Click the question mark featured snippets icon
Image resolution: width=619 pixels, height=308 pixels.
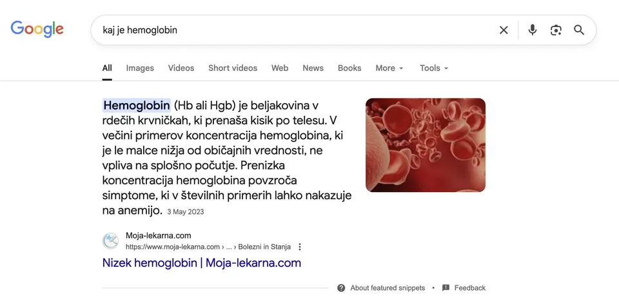point(341,288)
